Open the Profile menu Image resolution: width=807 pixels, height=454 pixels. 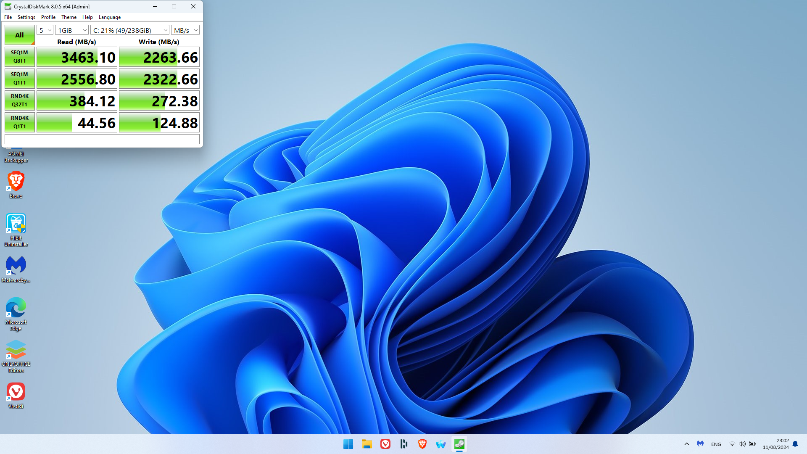coord(48,17)
